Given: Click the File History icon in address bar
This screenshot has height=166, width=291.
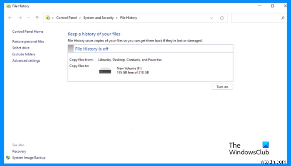Looking at the screenshot, I should tap(48, 17).
